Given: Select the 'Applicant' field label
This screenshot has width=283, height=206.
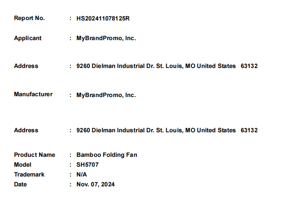Looking at the screenshot, I should click(x=28, y=38).
